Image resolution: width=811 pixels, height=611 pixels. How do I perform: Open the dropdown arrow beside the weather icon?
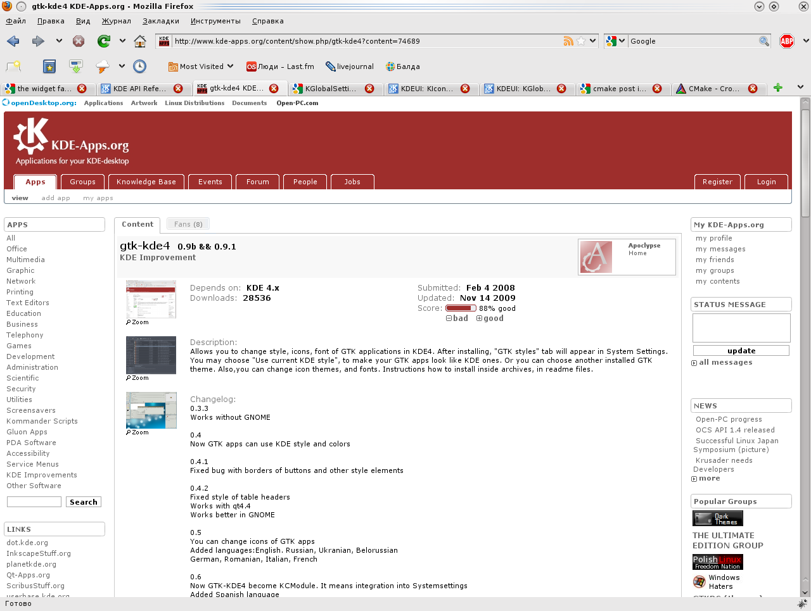pos(121,66)
